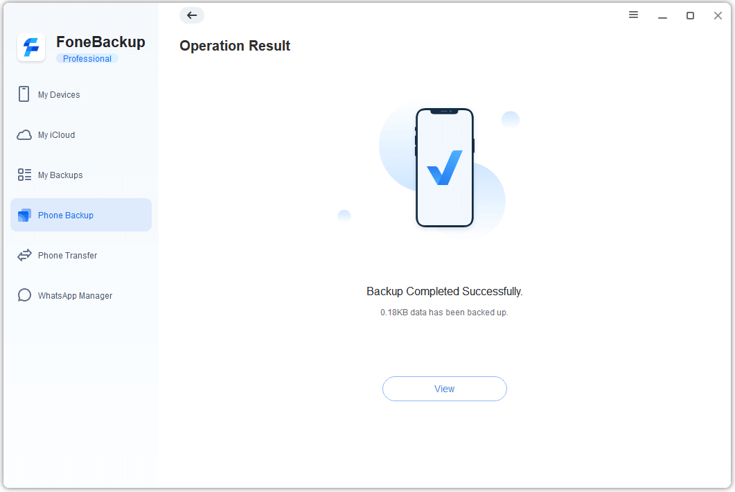Open My Backups via its list icon

[24, 175]
